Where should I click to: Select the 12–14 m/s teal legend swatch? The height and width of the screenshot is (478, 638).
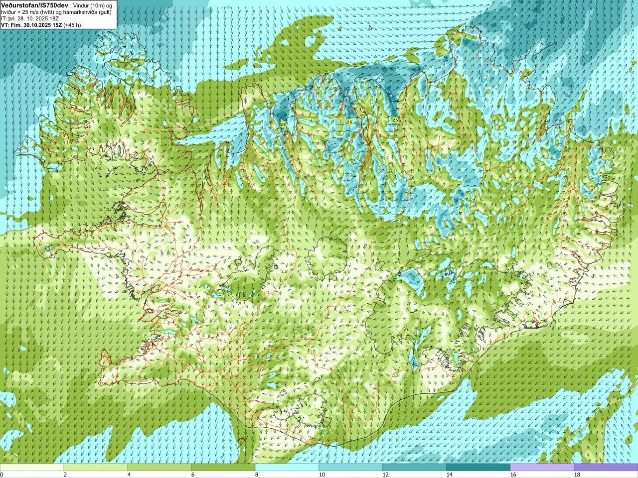[415, 468]
